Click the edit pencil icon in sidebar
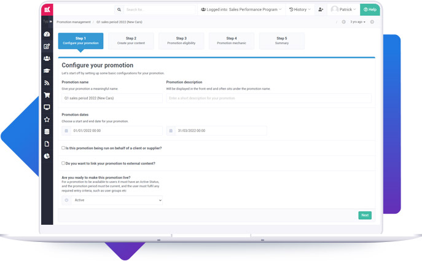Image resolution: width=422 pixels, height=261 pixels. (x=47, y=47)
